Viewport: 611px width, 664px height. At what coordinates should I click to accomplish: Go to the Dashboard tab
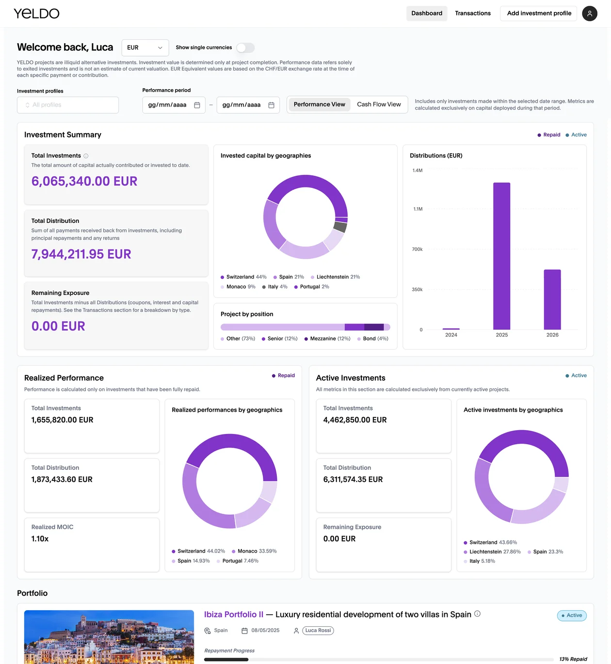[x=427, y=14]
